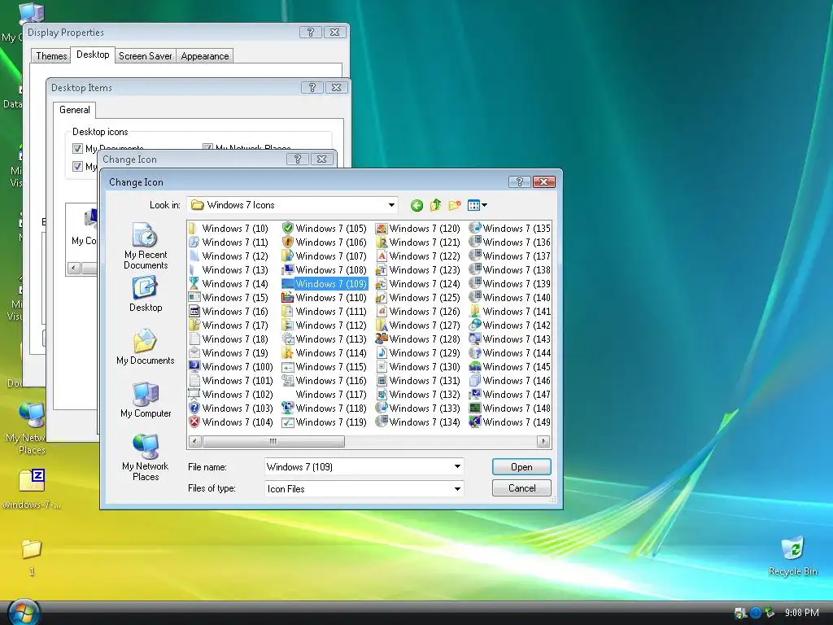Open the Start menu orb

tap(24, 613)
